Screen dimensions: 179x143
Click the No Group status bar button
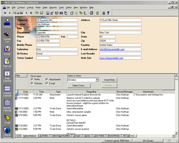coord(148,141)
